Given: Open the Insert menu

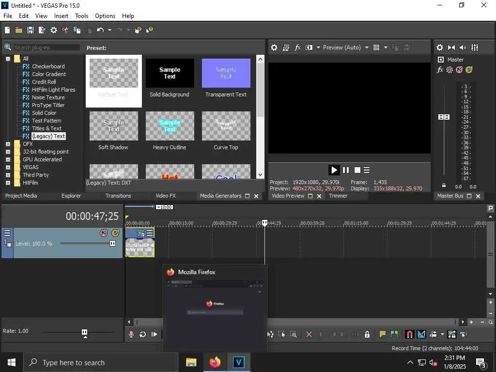Looking at the screenshot, I should click(x=61, y=16).
